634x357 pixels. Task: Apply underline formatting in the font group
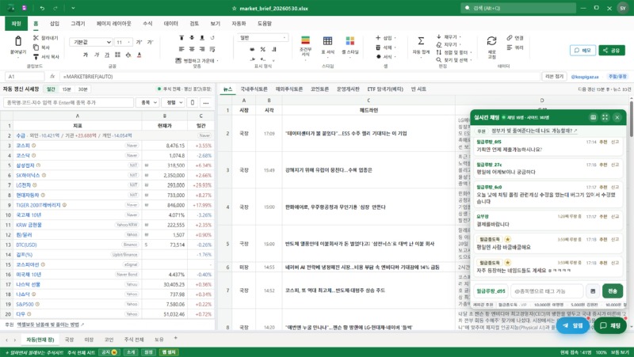pyautogui.click(x=107, y=55)
